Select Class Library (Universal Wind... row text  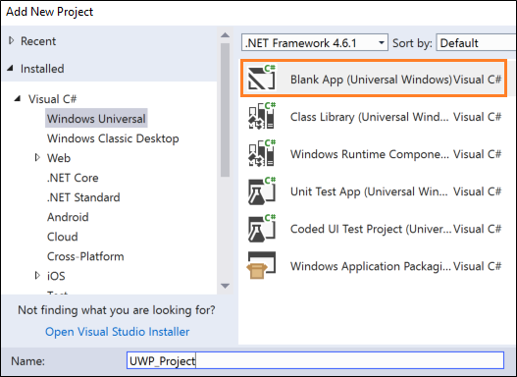(369, 117)
